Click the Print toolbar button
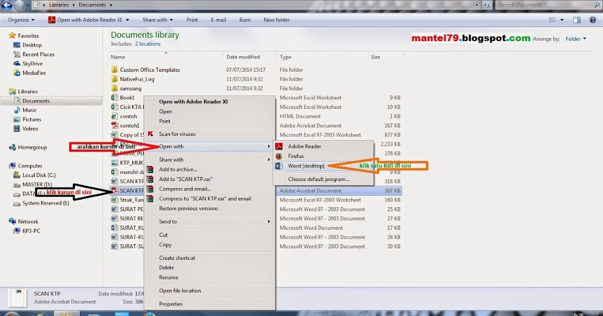 (x=192, y=20)
